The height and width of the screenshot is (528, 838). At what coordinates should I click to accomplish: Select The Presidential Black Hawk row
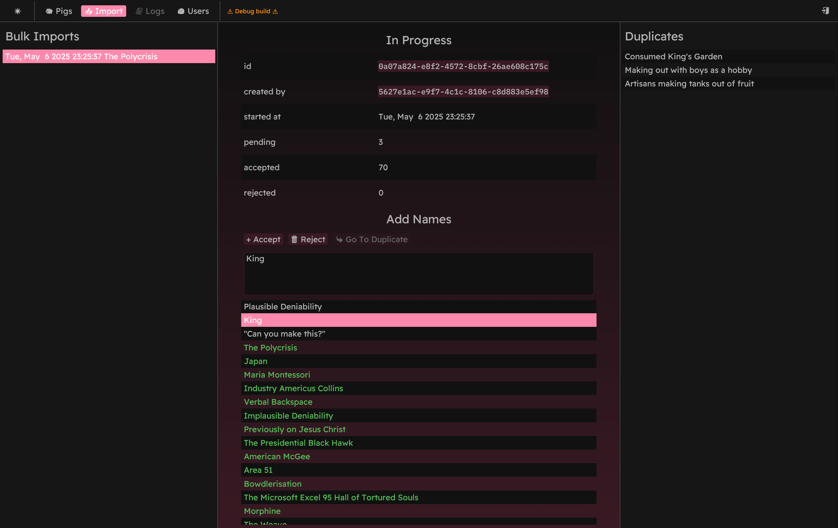coord(419,443)
